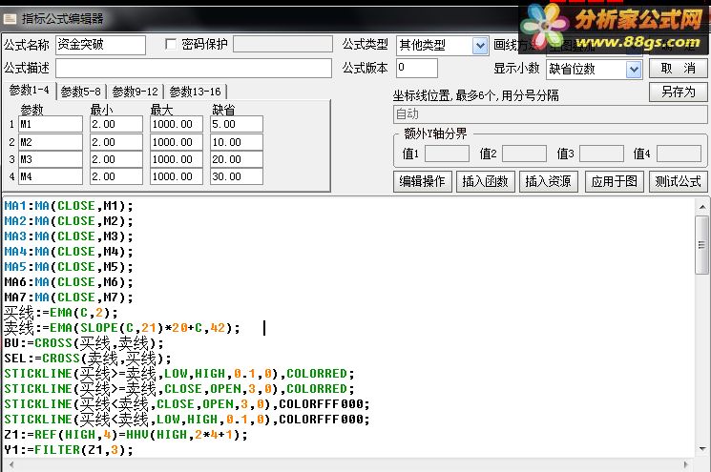Click the 值1 input field

click(x=447, y=154)
